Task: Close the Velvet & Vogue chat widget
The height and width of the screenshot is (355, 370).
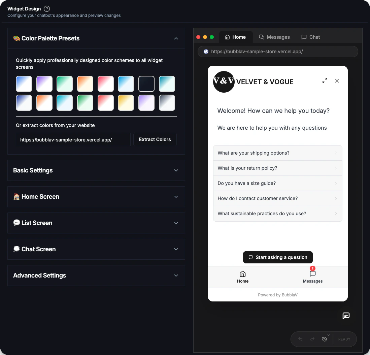Action: pos(337,81)
